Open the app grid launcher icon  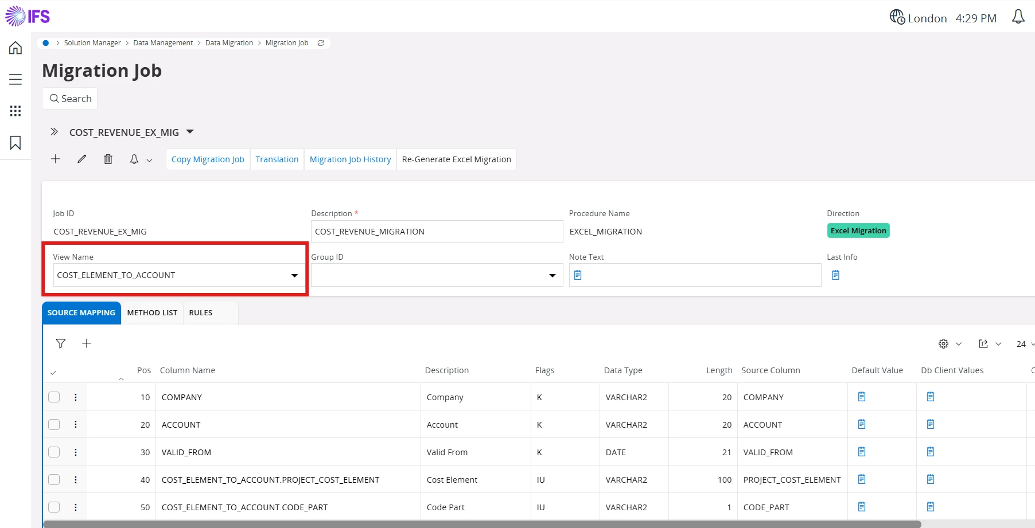15,111
